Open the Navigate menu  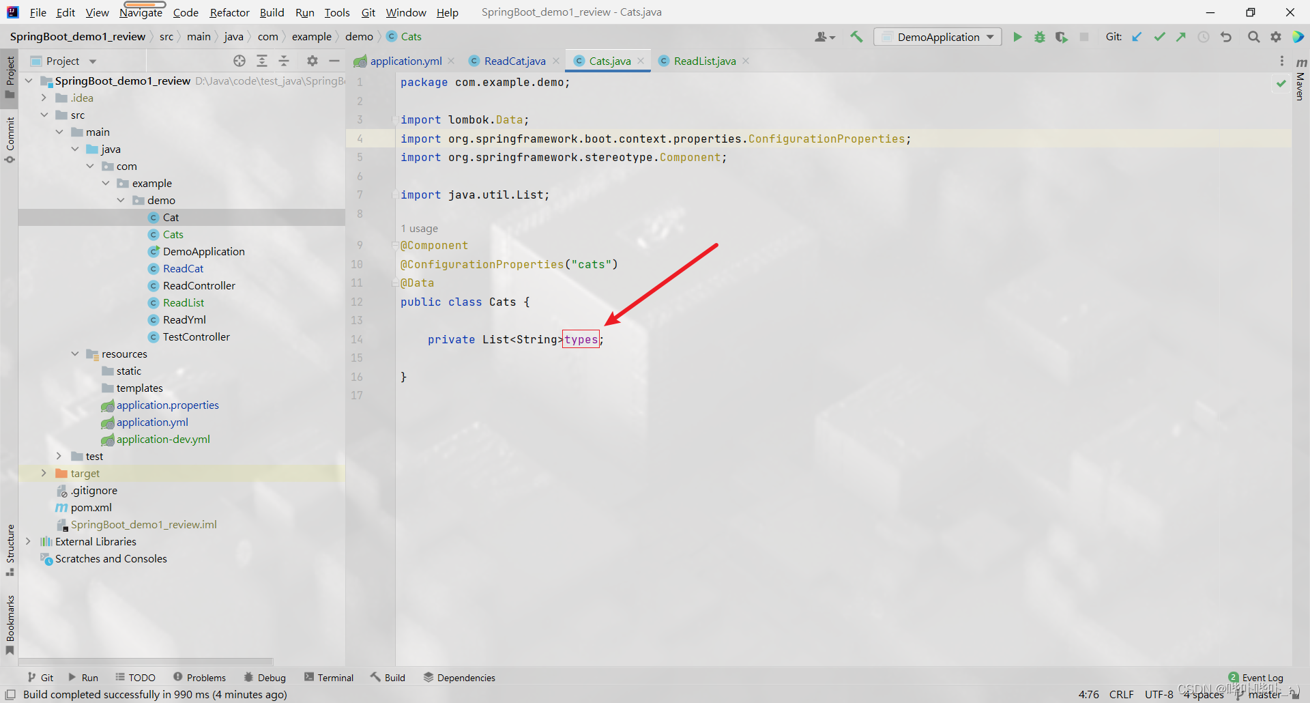point(141,12)
